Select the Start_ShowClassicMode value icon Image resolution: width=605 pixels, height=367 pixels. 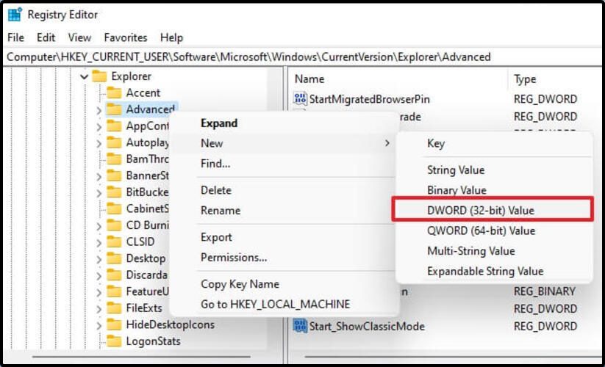300,326
